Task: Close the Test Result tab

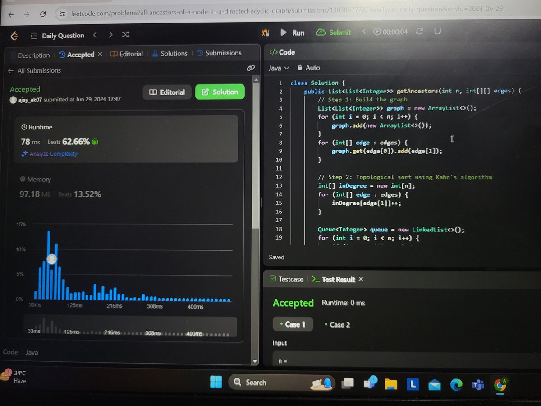Action: point(361,279)
